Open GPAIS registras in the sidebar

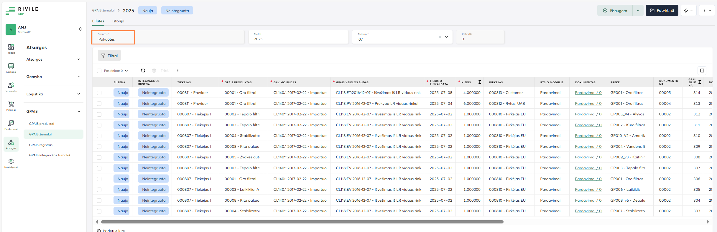[41, 145]
